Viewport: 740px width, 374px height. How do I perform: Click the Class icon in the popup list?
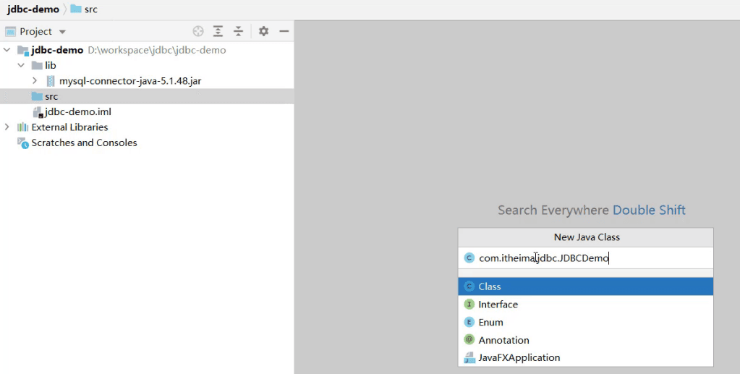coord(469,286)
